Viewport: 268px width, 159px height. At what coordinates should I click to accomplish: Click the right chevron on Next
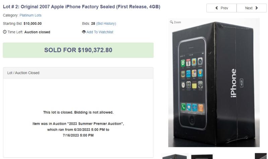pos(257,8)
